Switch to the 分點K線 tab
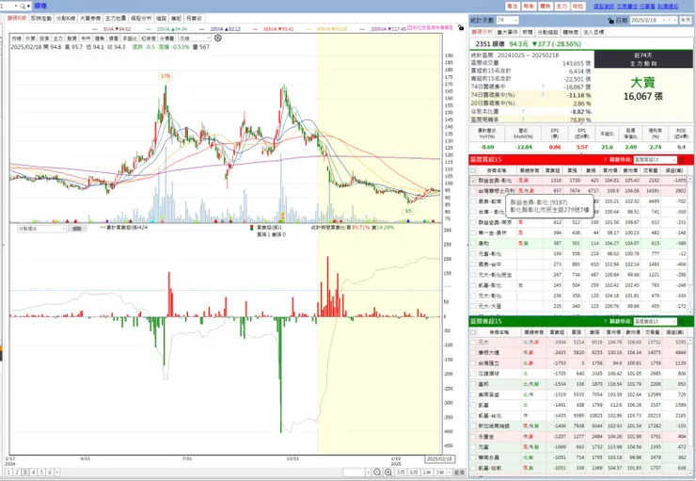The width and height of the screenshot is (696, 481). click(66, 18)
